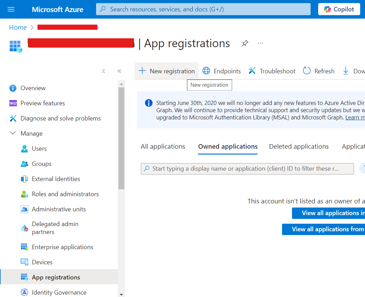
Task: Pin the App registrations page
Action: point(245,43)
